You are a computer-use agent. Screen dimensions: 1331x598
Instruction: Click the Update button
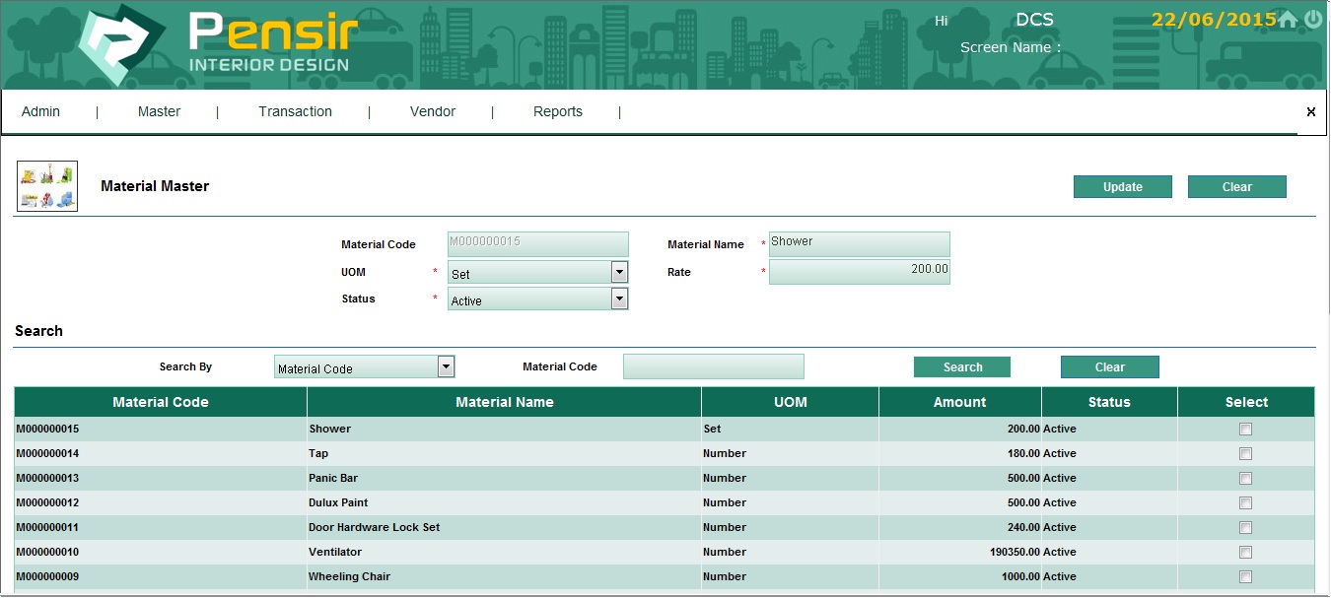1122,187
